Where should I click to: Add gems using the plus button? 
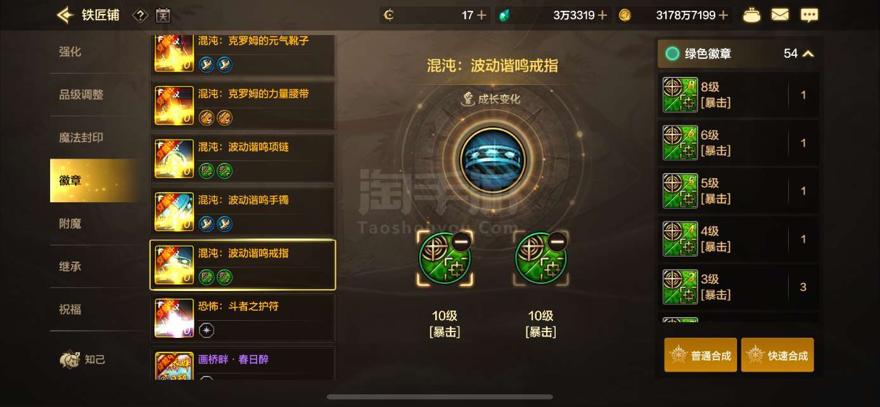pyautogui.click(x=602, y=15)
